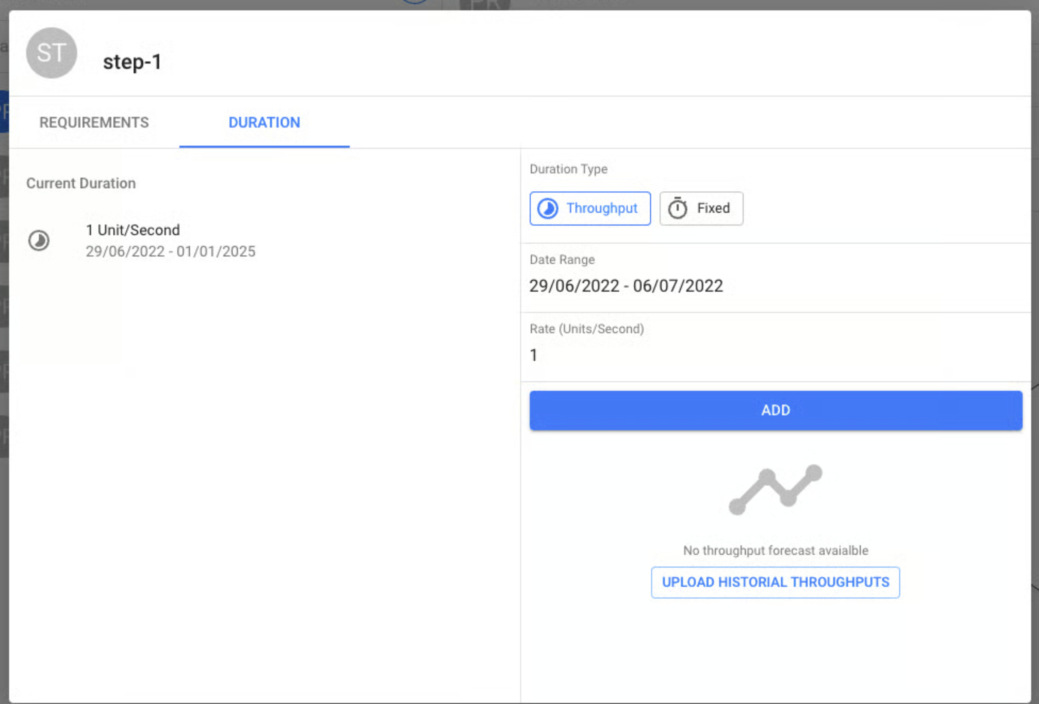Click the No throughput forecast message
The image size is (1039, 704).
pyautogui.click(x=775, y=551)
